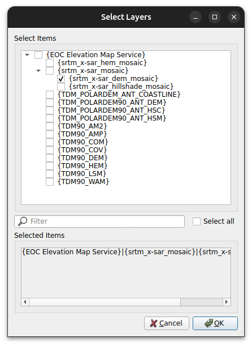Tick the TDM90_DEM layer checkbox
The width and height of the screenshot is (252, 346).
click(50, 158)
